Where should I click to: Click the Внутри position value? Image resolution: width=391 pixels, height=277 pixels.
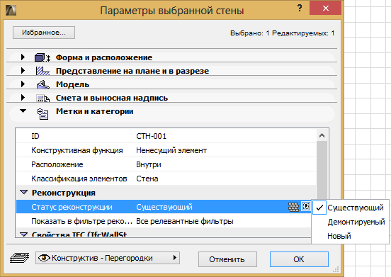[x=149, y=164]
